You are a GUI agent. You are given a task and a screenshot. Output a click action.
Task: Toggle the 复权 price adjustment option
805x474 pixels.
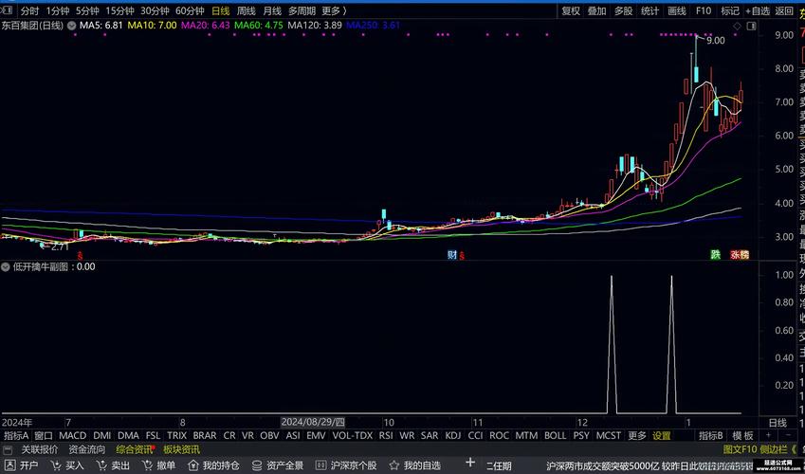point(570,11)
